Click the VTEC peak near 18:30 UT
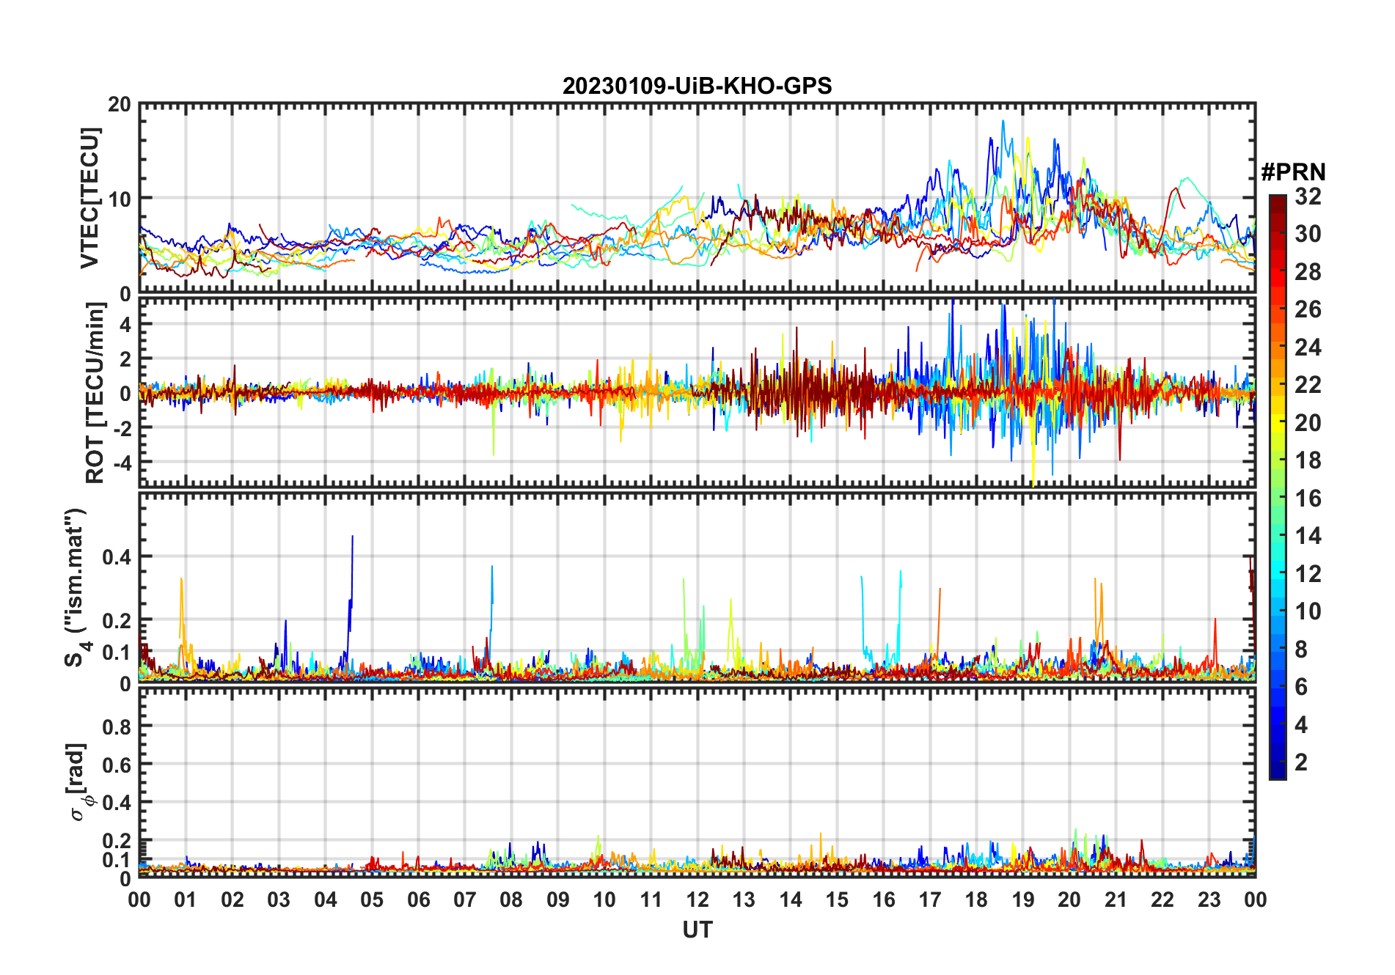The image size is (1395, 975). 1003,139
